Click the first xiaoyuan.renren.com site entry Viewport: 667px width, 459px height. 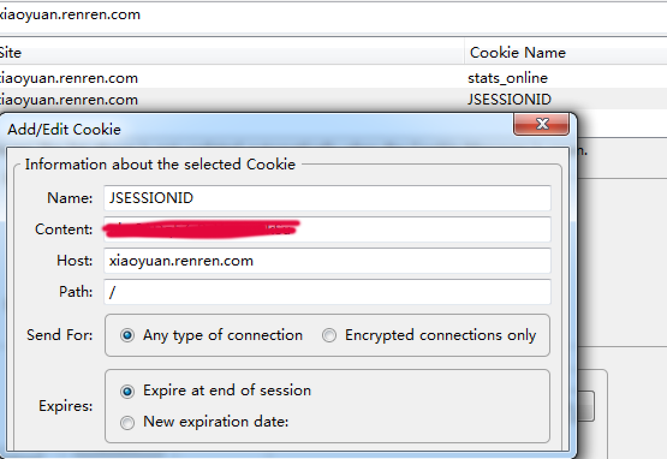(69, 78)
